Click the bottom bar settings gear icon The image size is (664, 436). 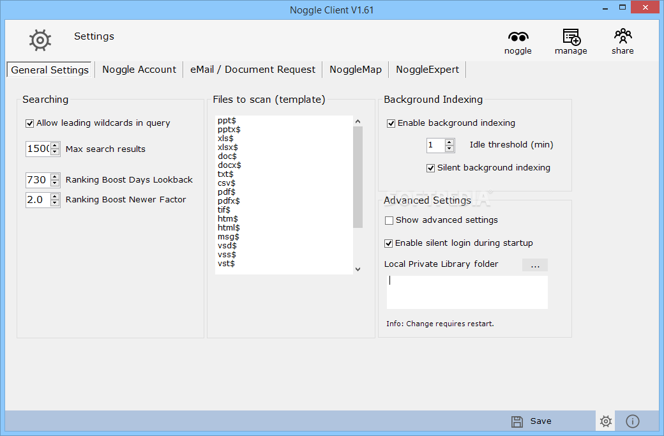pyautogui.click(x=605, y=421)
